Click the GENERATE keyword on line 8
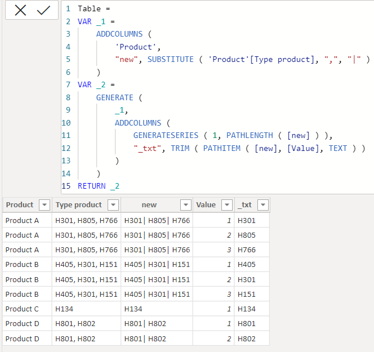374x352 pixels. [115, 97]
